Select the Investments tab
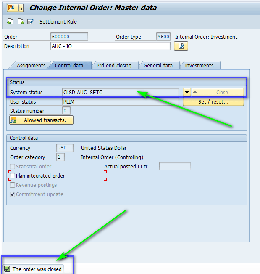Viewport: 260px width, 274px height. click(x=199, y=65)
